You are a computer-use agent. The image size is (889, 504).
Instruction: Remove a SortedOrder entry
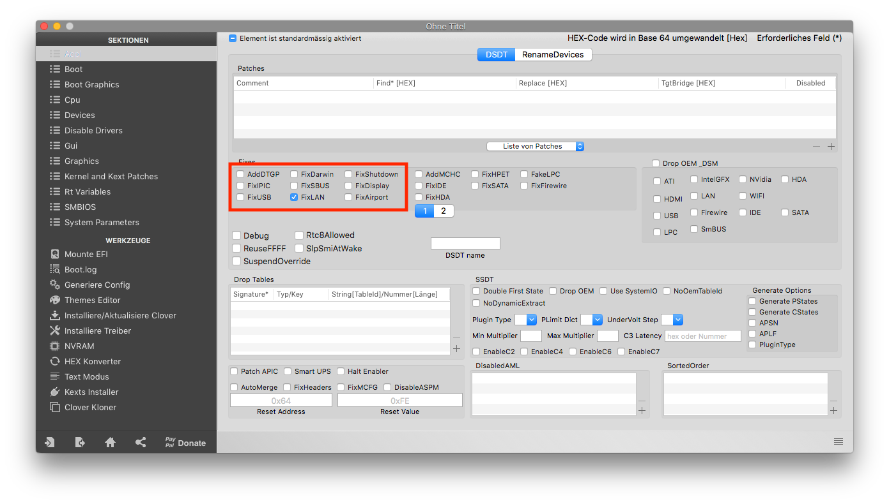tap(833, 401)
